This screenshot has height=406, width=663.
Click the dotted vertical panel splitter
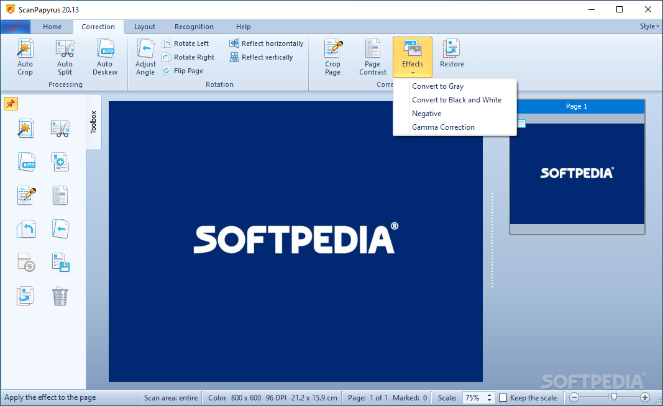492,240
